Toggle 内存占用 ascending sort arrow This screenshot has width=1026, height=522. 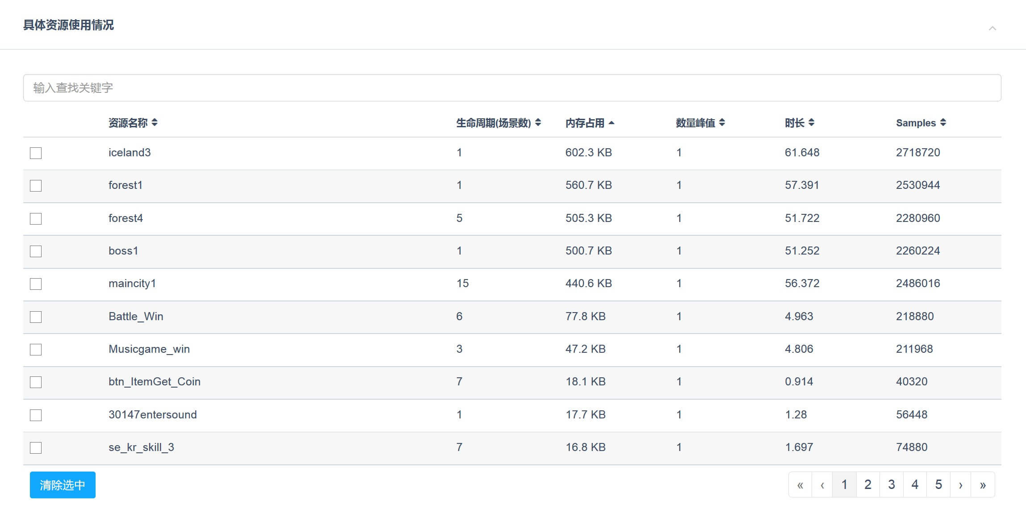point(611,123)
